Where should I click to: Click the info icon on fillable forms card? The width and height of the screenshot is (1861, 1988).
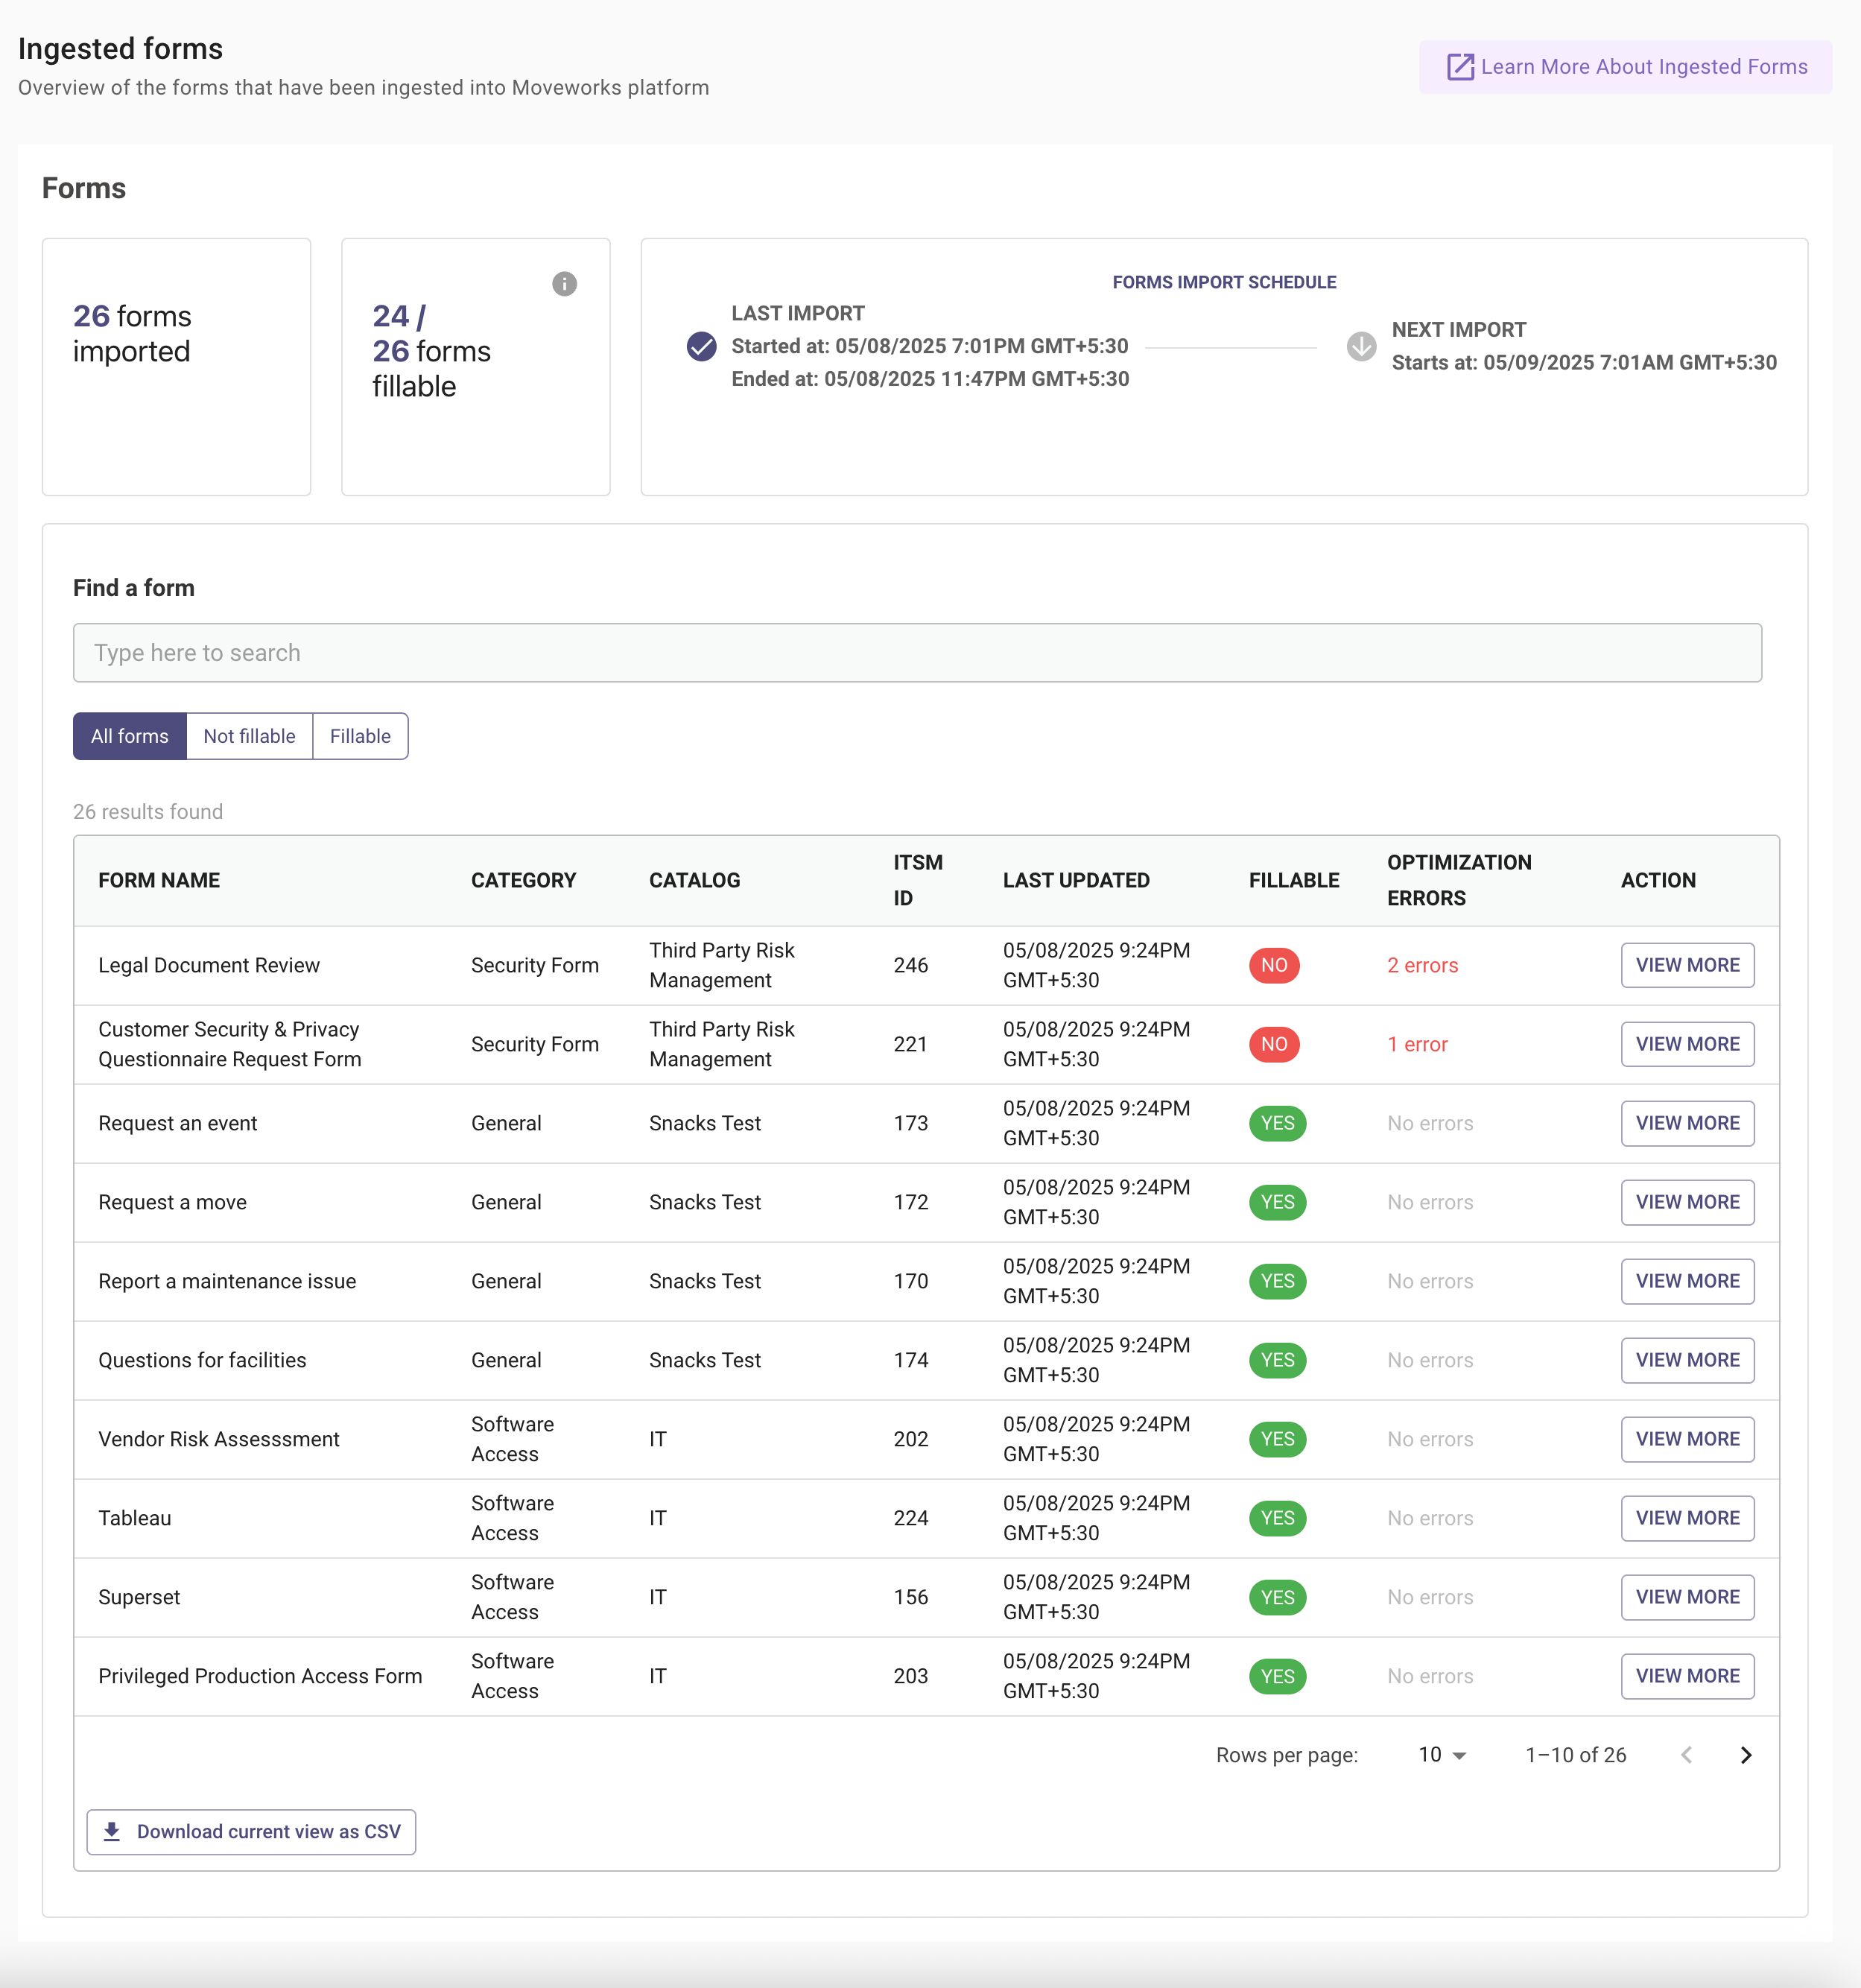click(564, 284)
